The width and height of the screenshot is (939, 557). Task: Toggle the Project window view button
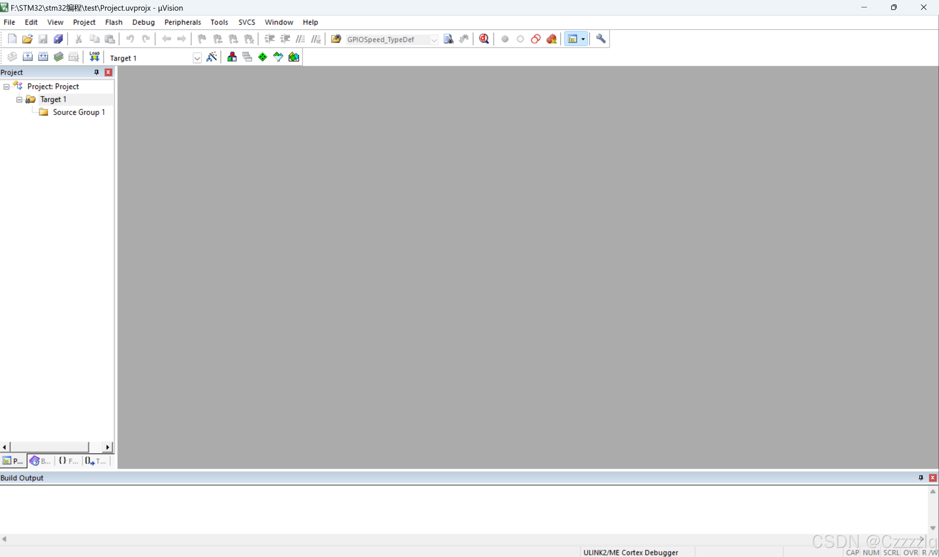coord(572,39)
